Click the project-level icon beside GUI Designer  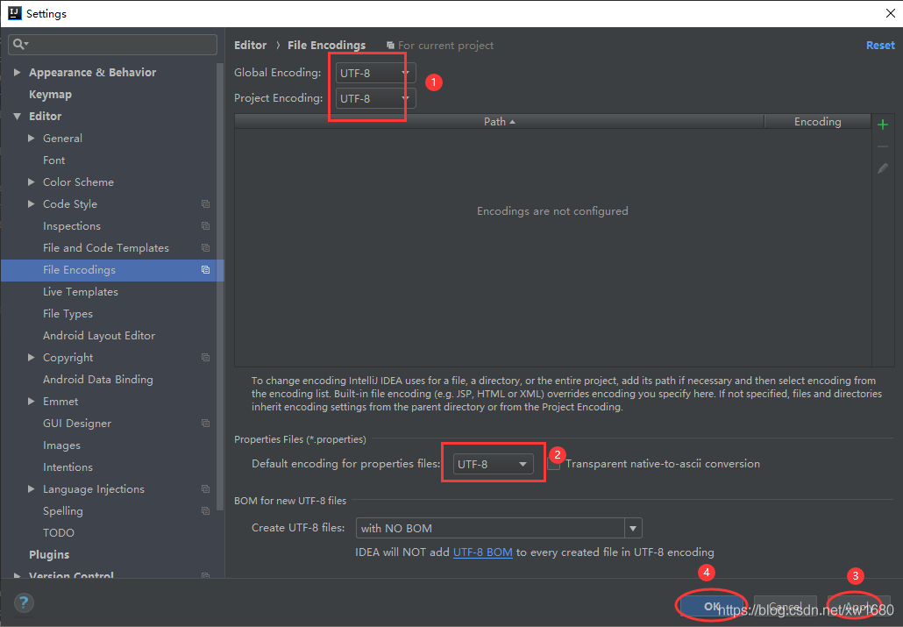[x=206, y=423]
